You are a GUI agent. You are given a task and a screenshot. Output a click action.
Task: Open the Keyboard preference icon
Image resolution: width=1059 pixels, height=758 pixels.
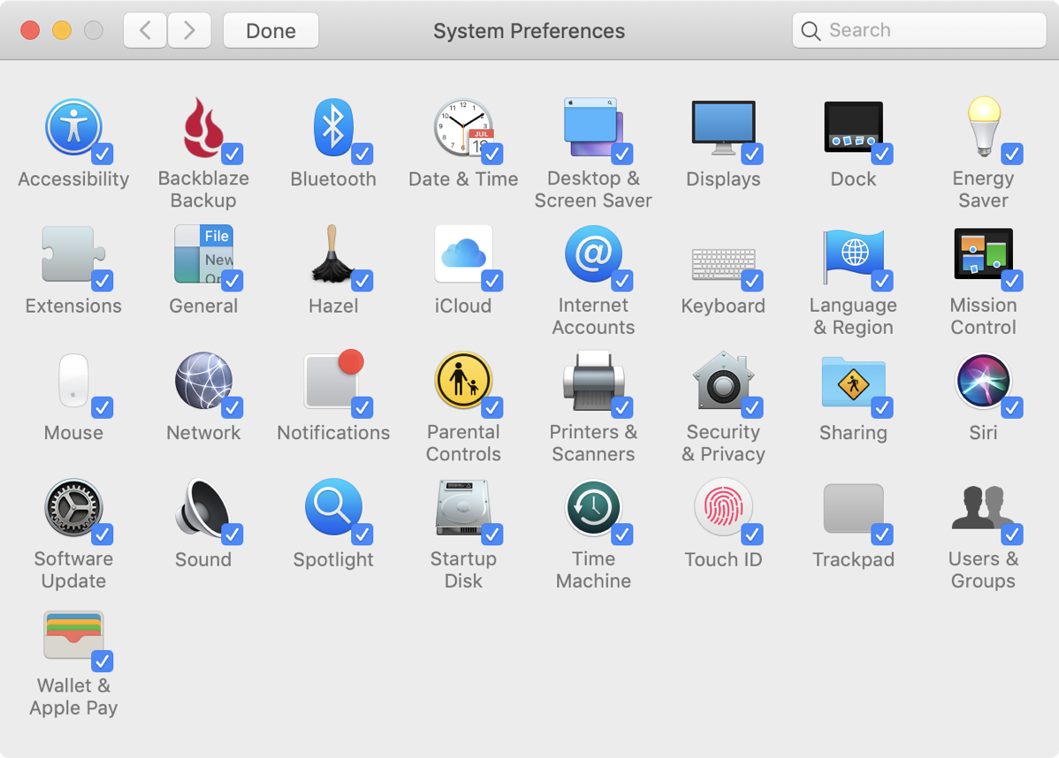723,263
